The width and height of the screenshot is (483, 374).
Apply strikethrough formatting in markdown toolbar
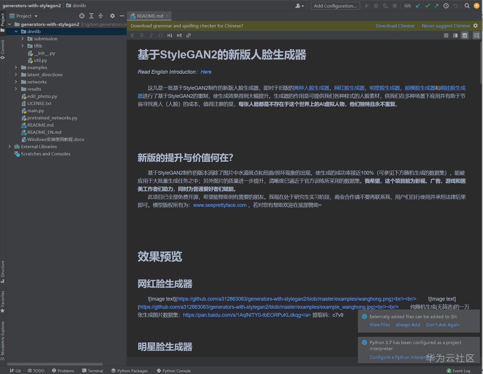[142, 35]
